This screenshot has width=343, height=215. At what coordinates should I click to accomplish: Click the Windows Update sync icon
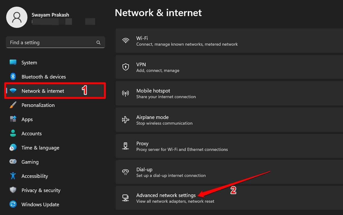click(x=13, y=204)
